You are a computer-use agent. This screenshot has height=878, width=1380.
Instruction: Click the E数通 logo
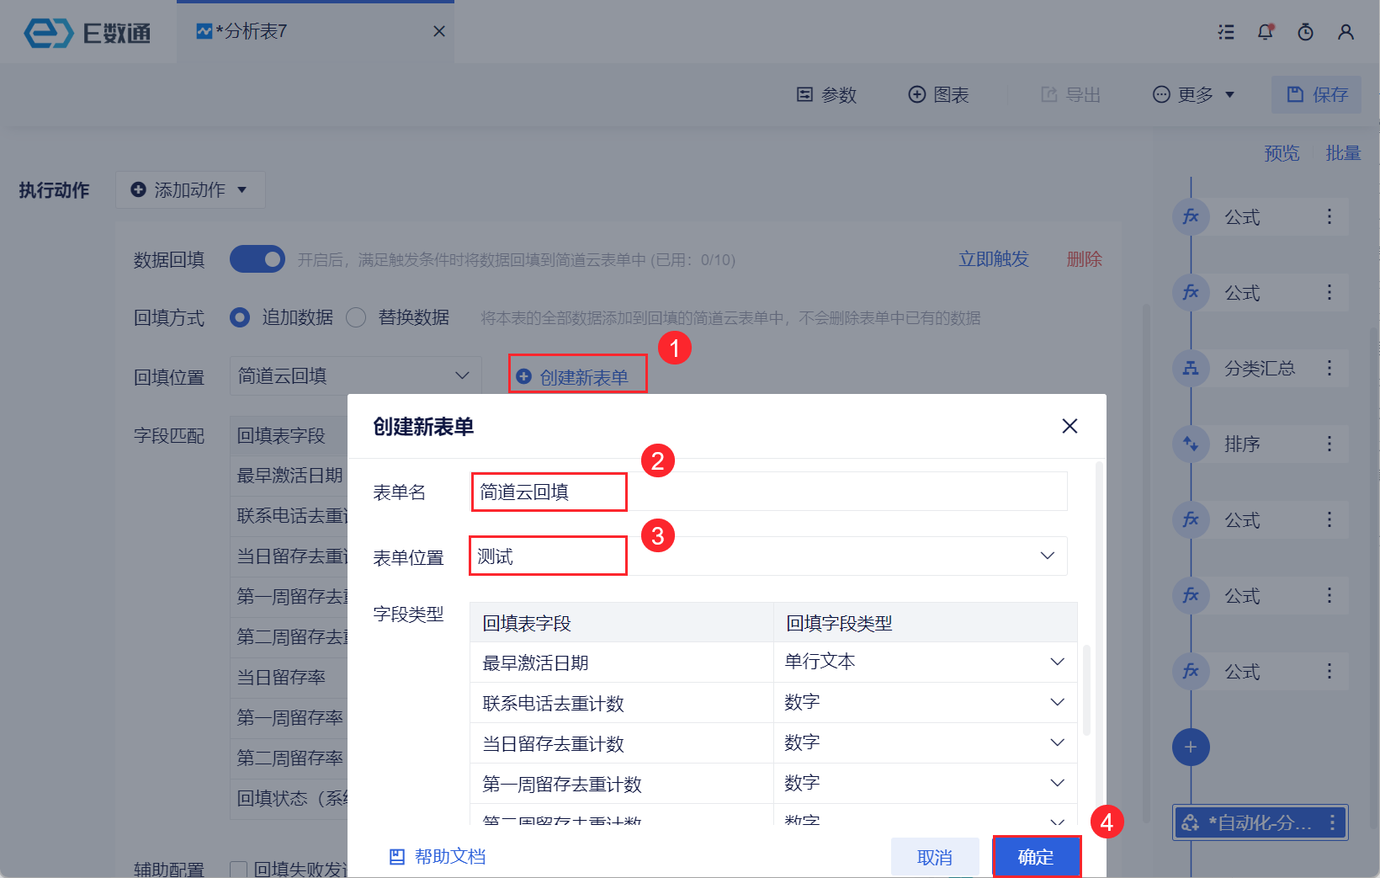[88, 33]
